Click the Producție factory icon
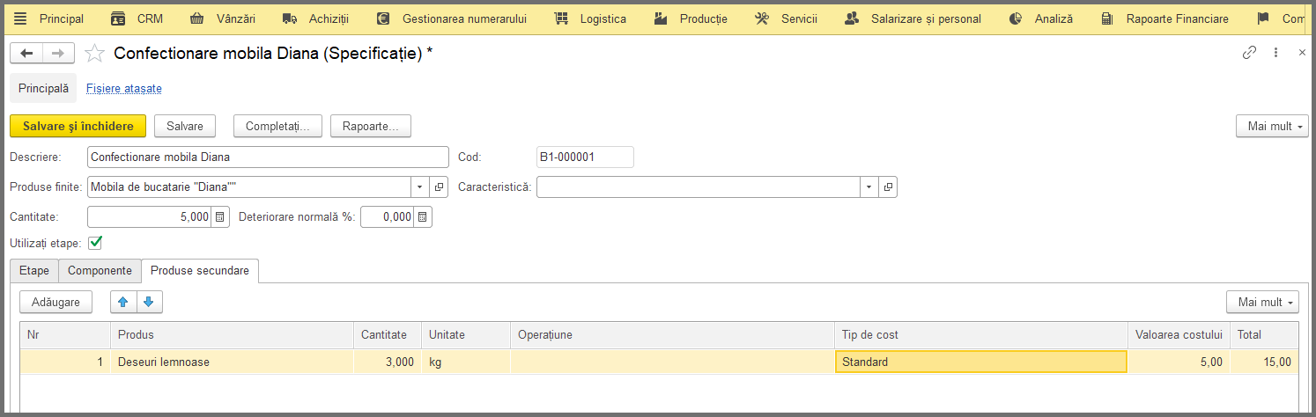Image resolution: width=1316 pixels, height=417 pixels. (662, 18)
